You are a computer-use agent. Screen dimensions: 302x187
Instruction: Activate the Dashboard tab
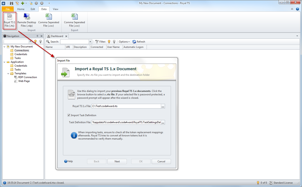[x=57, y=36]
